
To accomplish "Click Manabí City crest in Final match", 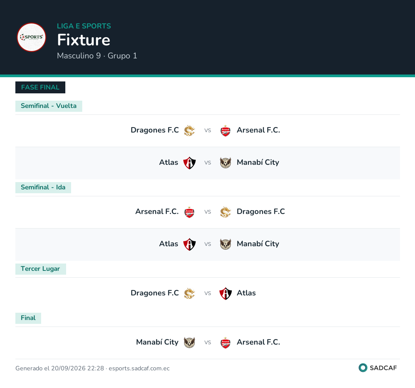I will pyautogui.click(x=189, y=343).
